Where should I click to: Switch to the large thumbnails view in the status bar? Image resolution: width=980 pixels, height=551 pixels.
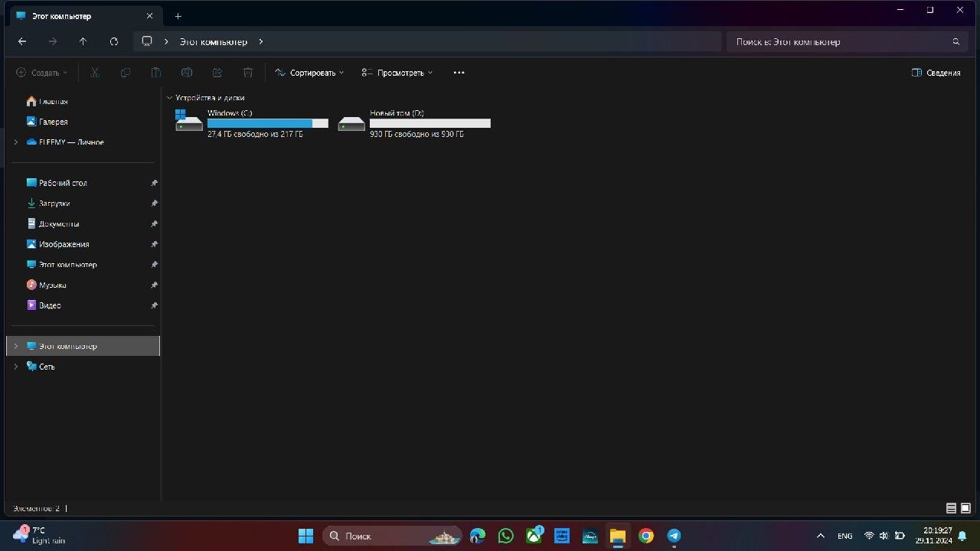pos(965,508)
